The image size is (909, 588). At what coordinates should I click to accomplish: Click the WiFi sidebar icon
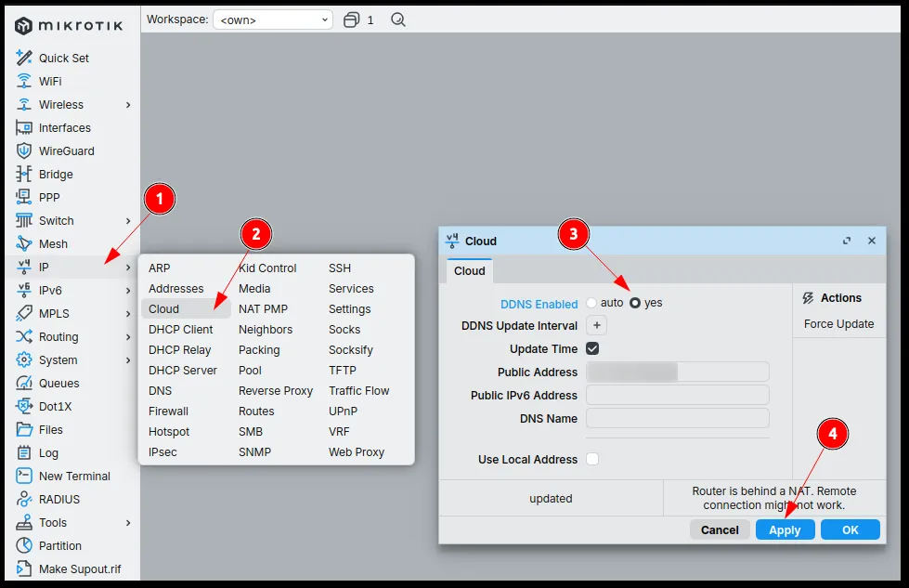24,81
